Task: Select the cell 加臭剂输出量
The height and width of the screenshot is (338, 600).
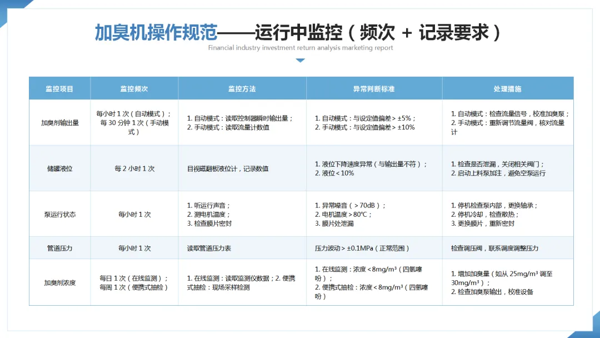Action: pos(59,123)
